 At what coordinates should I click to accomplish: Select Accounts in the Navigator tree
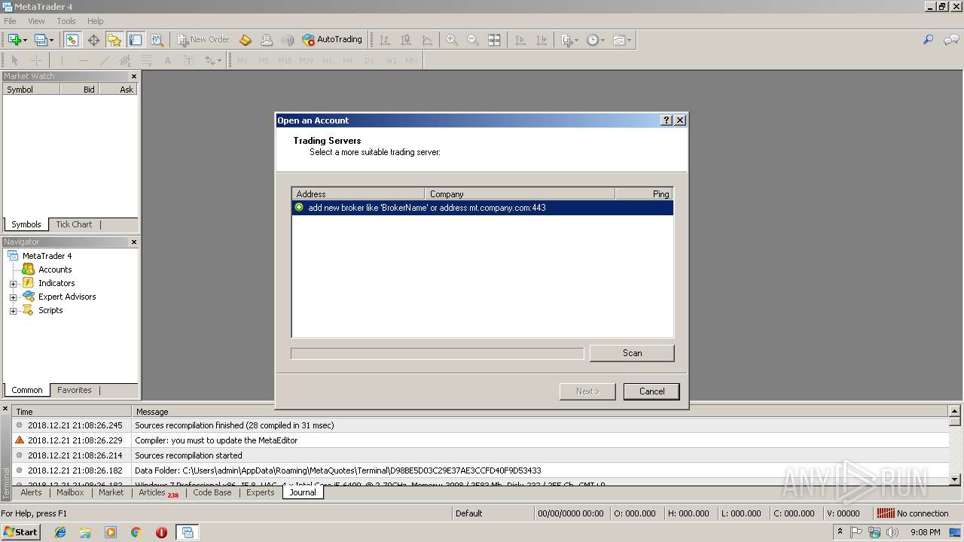55,269
